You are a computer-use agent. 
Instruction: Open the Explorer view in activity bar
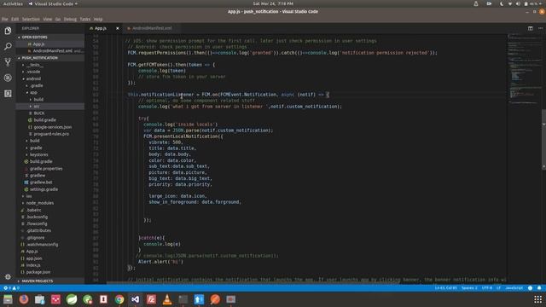pyautogui.click(x=8, y=31)
